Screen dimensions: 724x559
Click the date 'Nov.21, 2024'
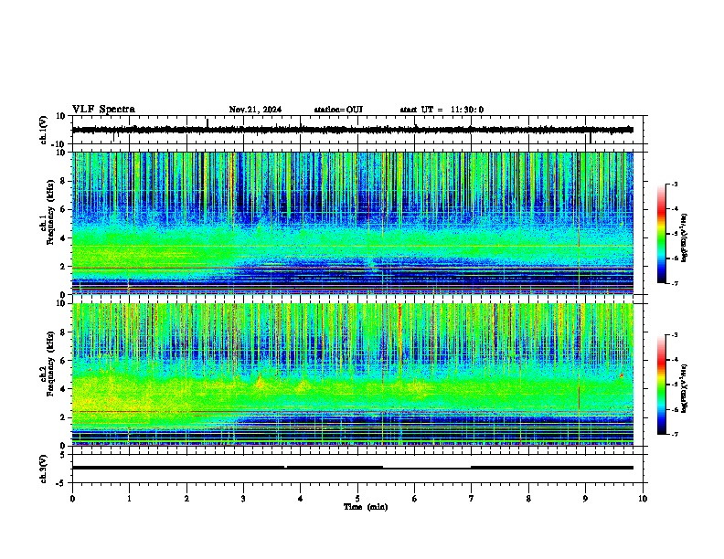pos(255,110)
